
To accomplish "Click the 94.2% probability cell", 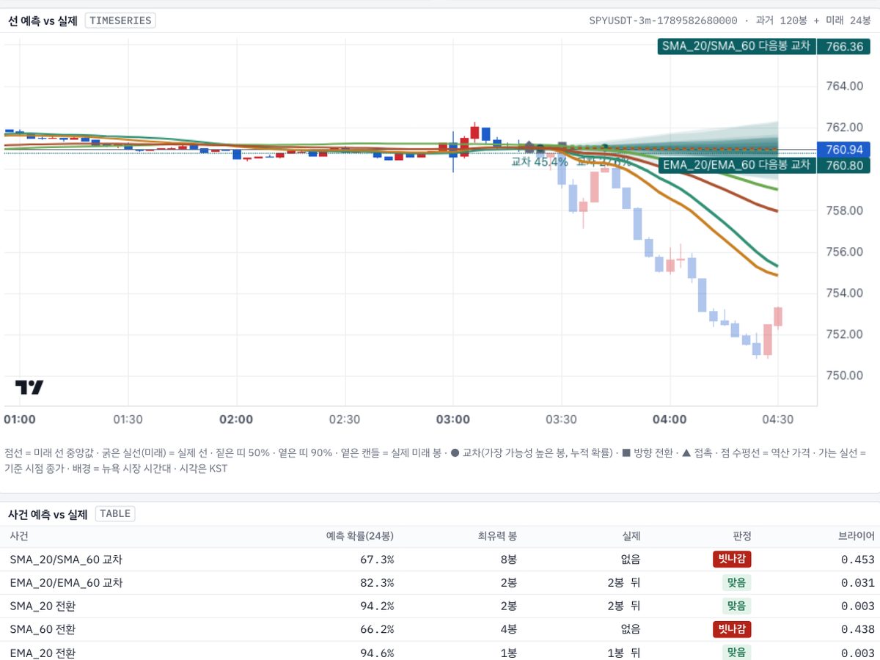I will click(x=378, y=606).
